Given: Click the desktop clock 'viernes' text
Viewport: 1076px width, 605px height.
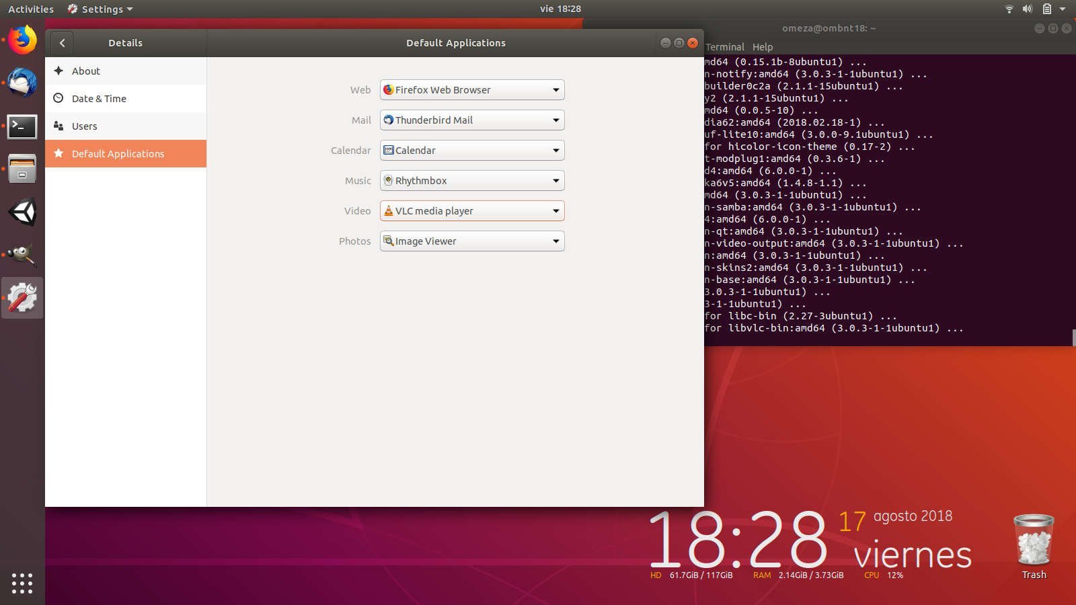Looking at the screenshot, I should [913, 555].
